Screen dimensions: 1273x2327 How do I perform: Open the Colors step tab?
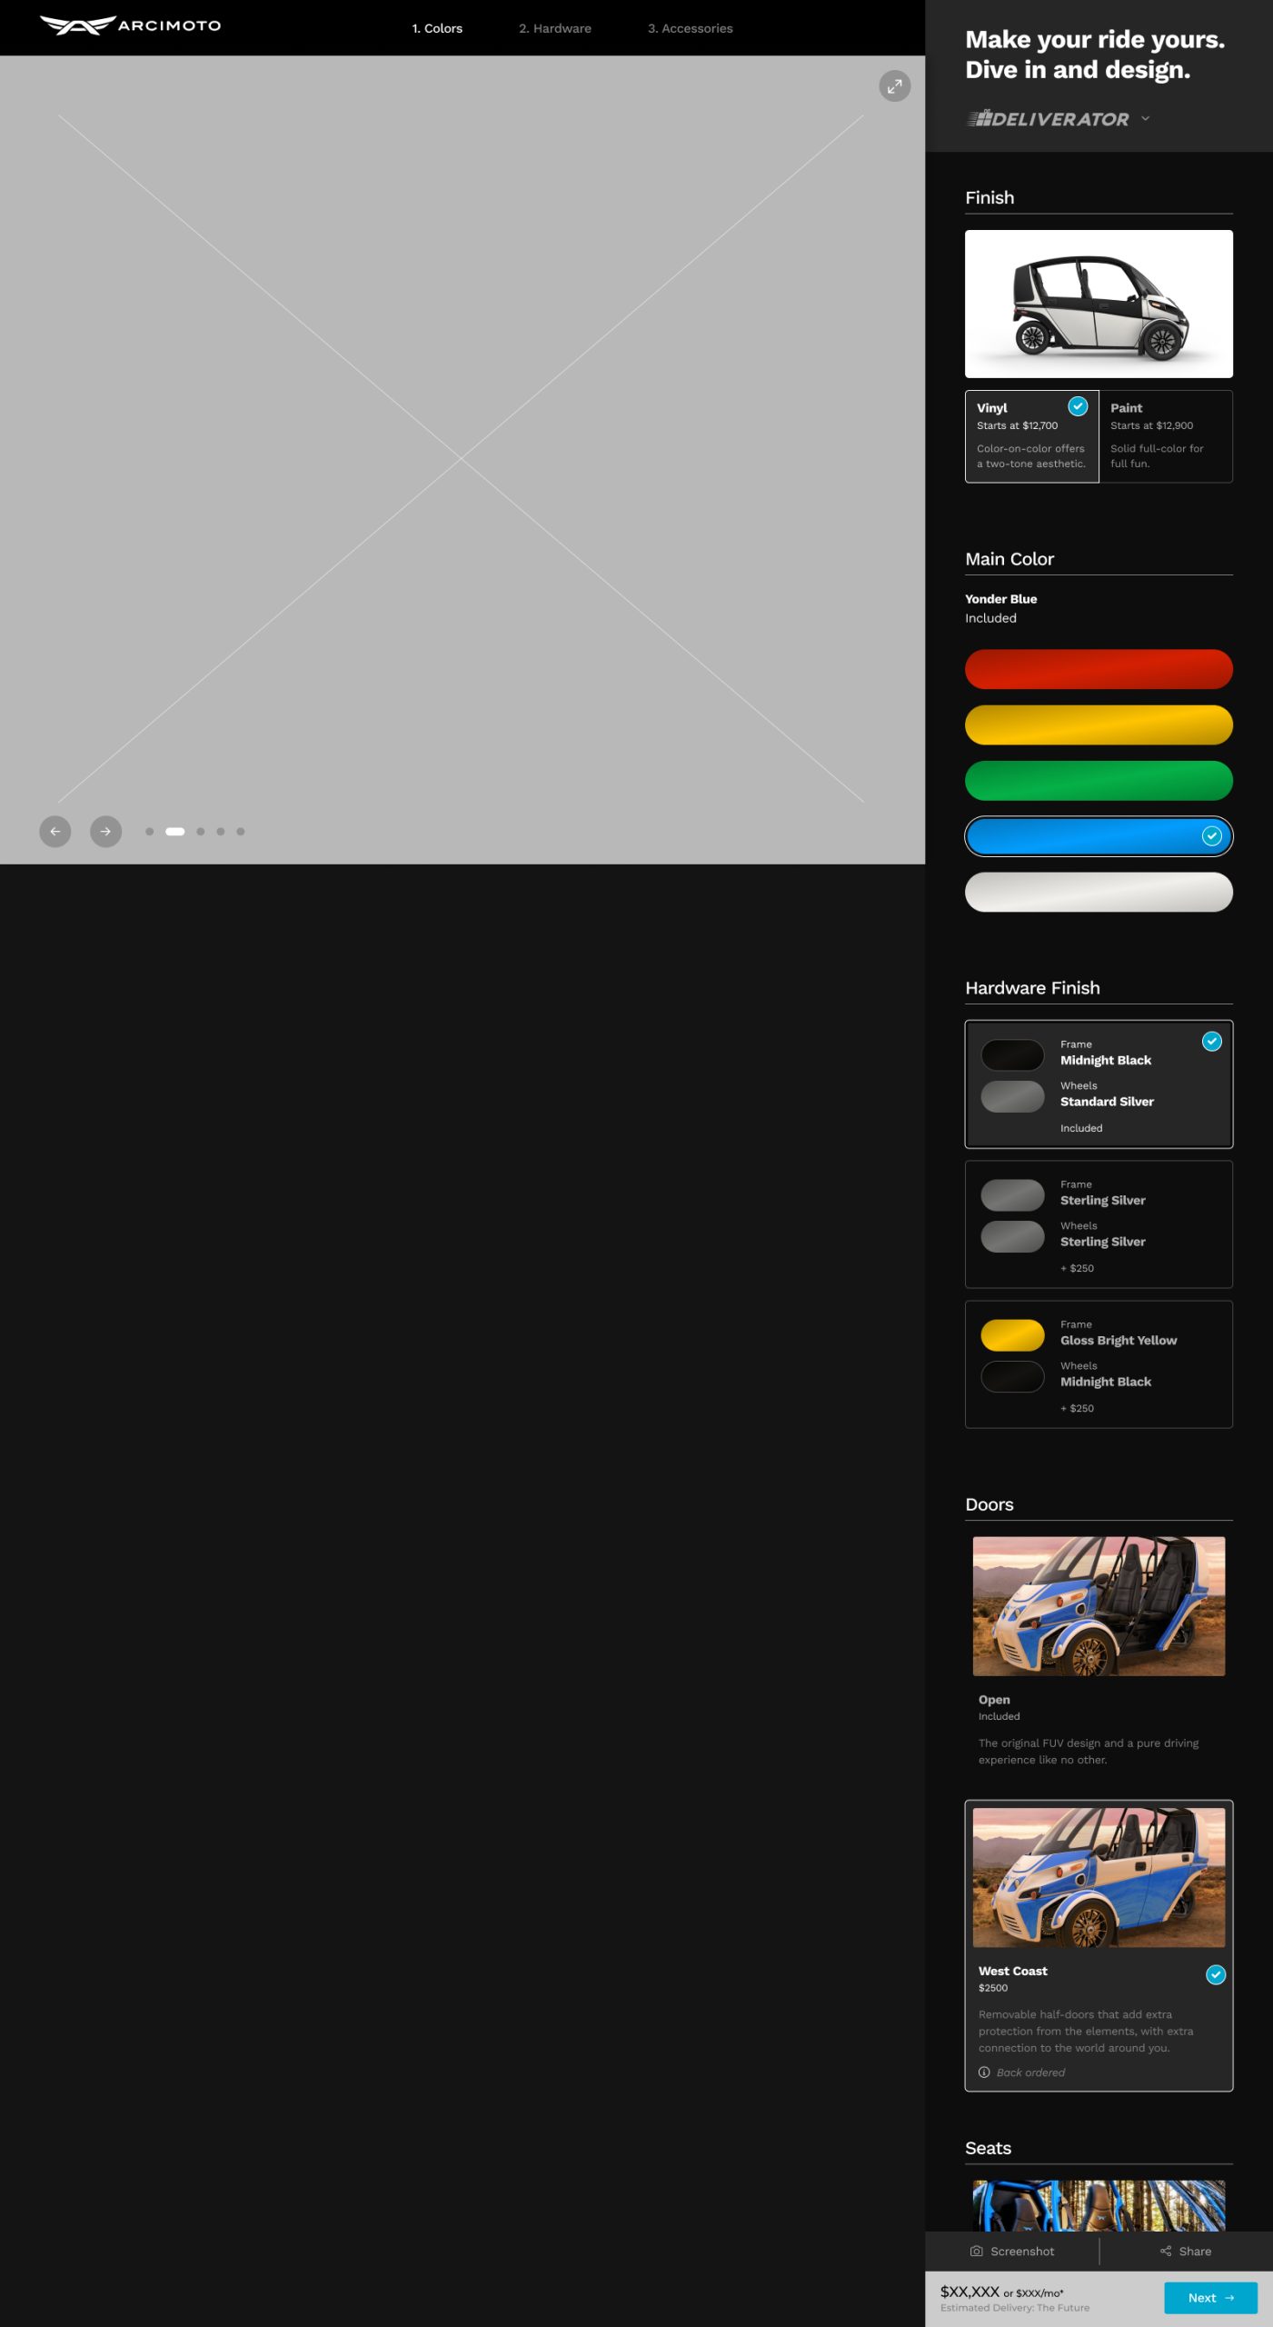(437, 28)
